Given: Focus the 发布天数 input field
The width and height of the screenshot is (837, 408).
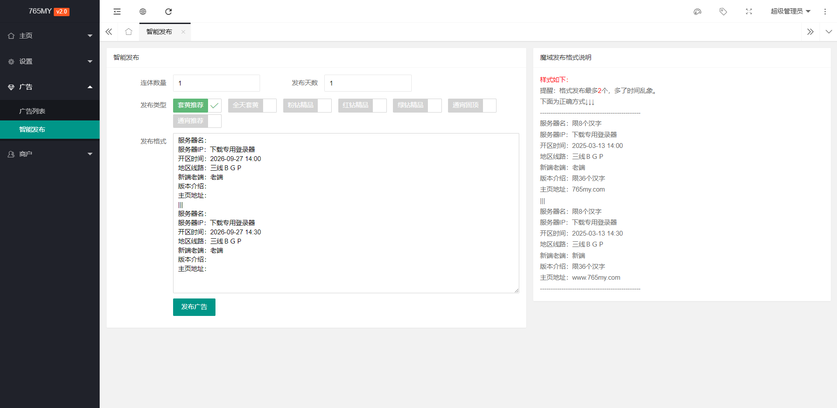Looking at the screenshot, I should (x=368, y=83).
